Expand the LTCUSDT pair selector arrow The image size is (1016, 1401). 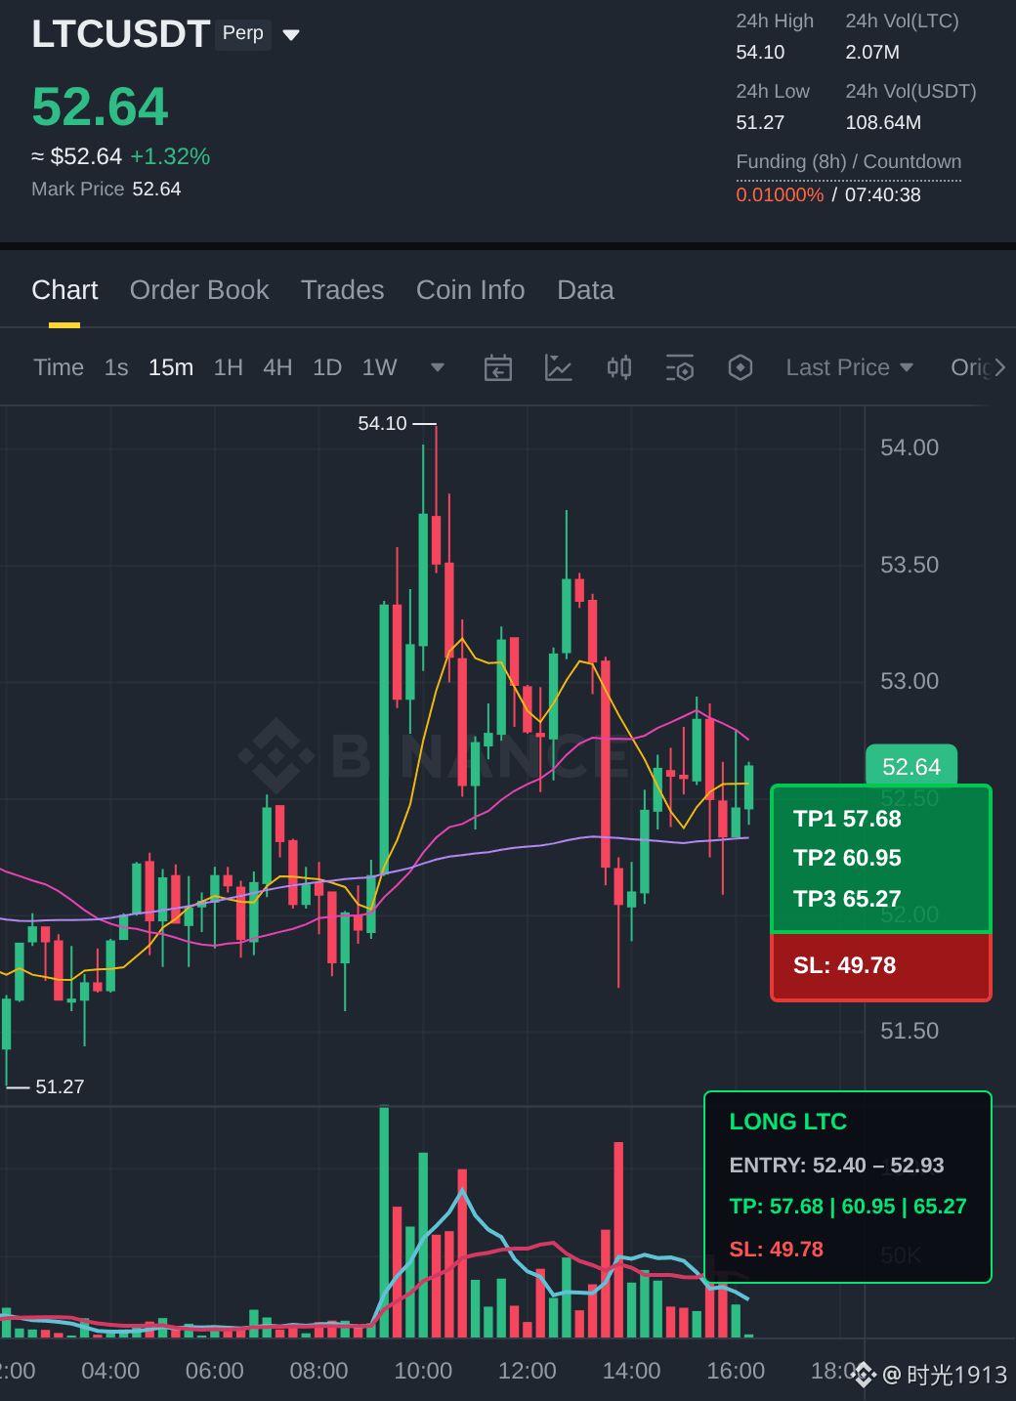(x=290, y=35)
